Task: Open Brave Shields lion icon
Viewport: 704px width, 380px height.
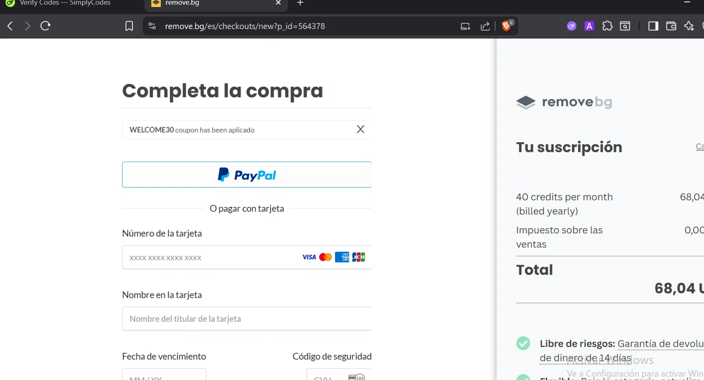Action: [x=506, y=26]
